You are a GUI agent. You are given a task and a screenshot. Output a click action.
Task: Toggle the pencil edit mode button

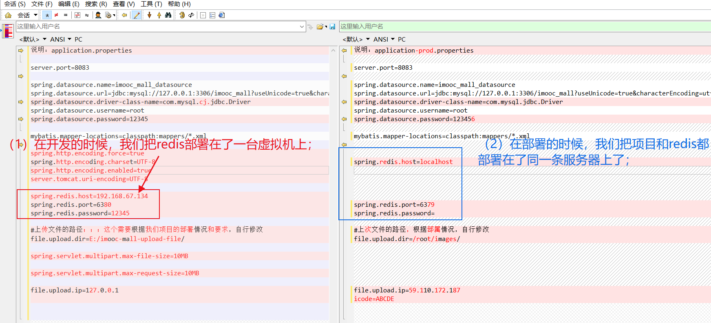tap(137, 15)
